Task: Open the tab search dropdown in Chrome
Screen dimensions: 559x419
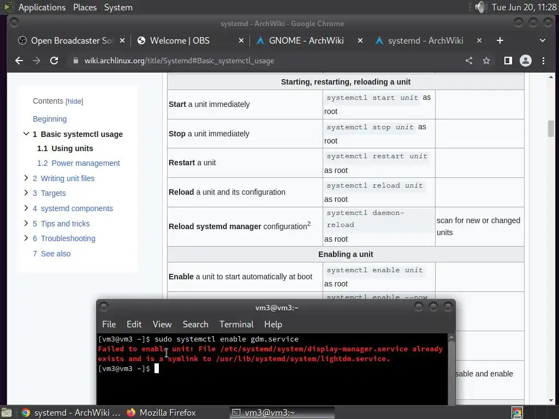Action: click(542, 40)
